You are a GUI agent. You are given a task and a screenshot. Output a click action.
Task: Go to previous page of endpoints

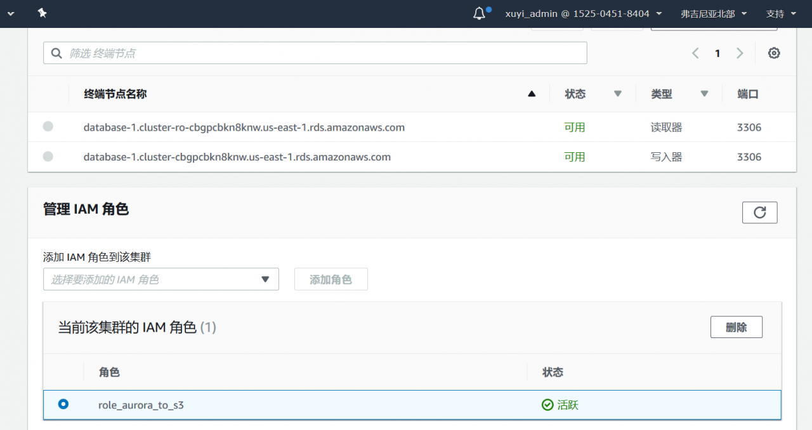pos(695,53)
